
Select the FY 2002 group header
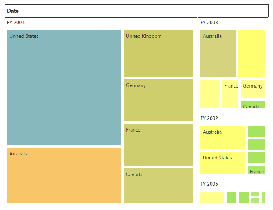tap(209, 118)
